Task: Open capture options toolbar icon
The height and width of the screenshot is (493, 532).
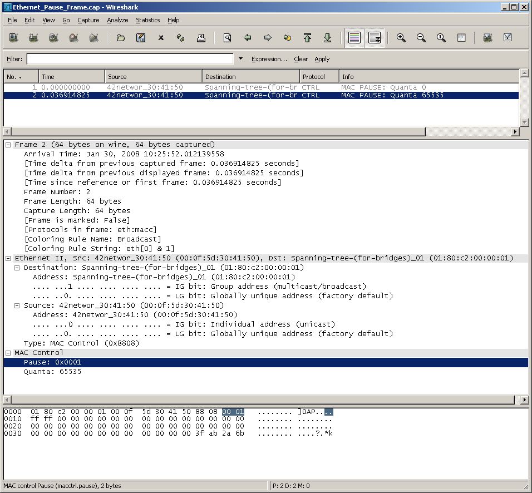Action: pos(33,38)
